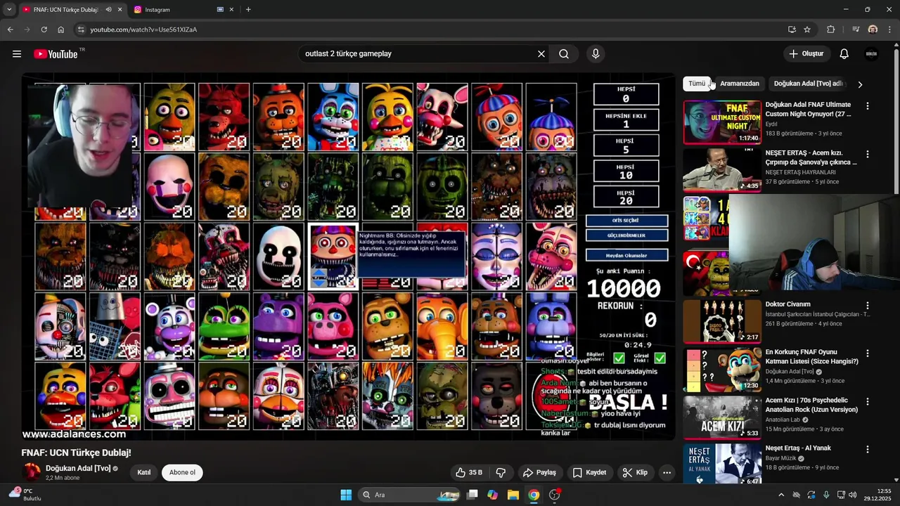Open the Neşet Ertaş Al Yanak thumbnail
This screenshot has width=900, height=506.
coord(722,464)
